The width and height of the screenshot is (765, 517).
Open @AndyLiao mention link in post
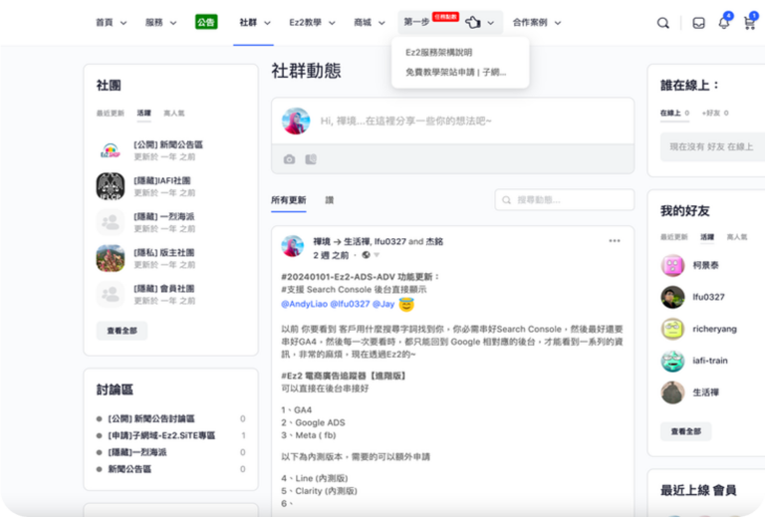[x=305, y=304]
